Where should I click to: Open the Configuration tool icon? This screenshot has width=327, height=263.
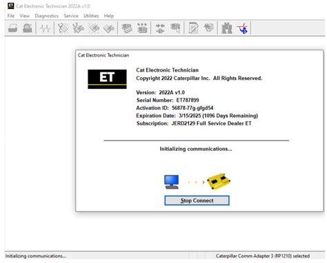point(142,28)
